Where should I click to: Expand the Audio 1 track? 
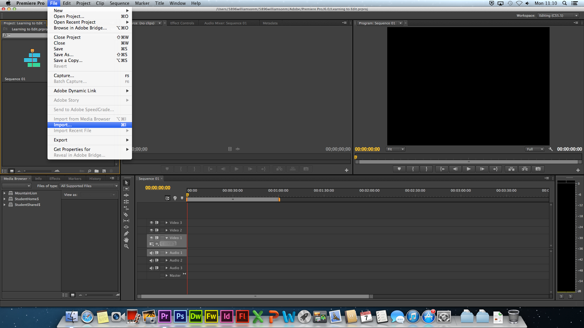pos(167,253)
